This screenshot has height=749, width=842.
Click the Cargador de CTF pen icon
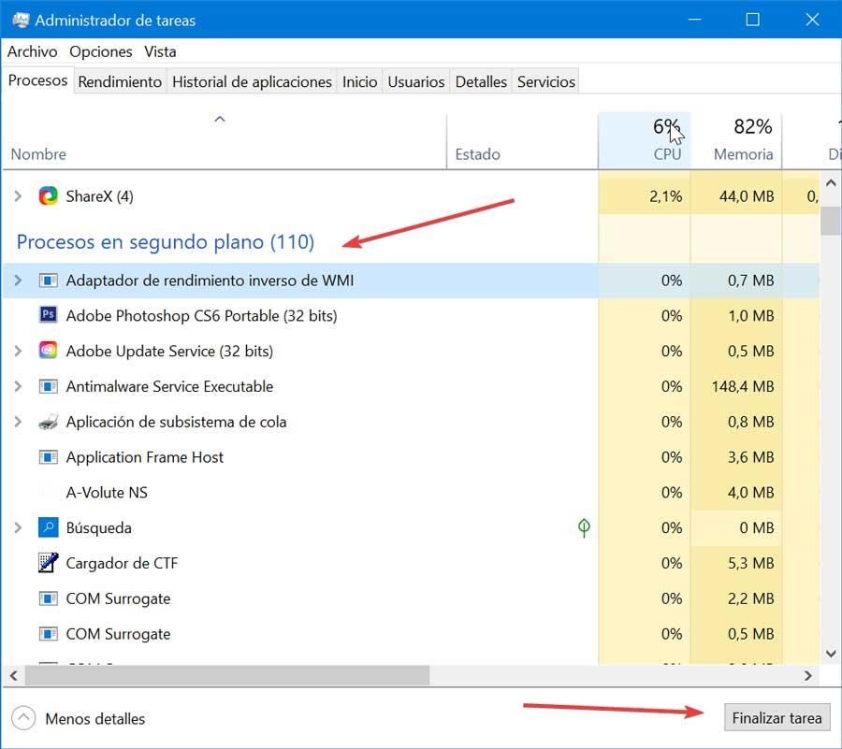(48, 563)
